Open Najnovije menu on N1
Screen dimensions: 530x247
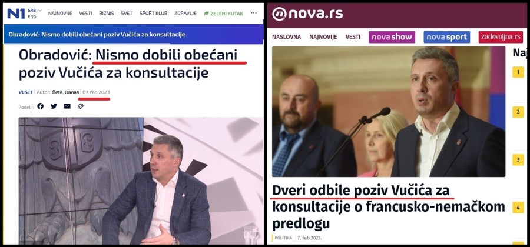(60, 14)
